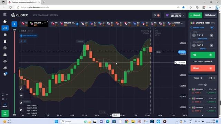Place an Up trade
This screenshot has width=221, height=124.
pos(203,55)
